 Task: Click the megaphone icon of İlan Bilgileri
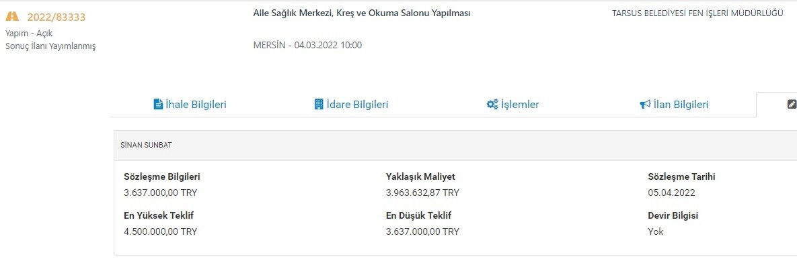(x=645, y=105)
